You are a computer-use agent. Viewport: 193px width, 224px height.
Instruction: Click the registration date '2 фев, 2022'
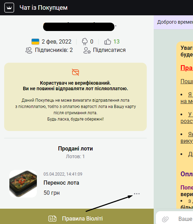(x=56, y=41)
